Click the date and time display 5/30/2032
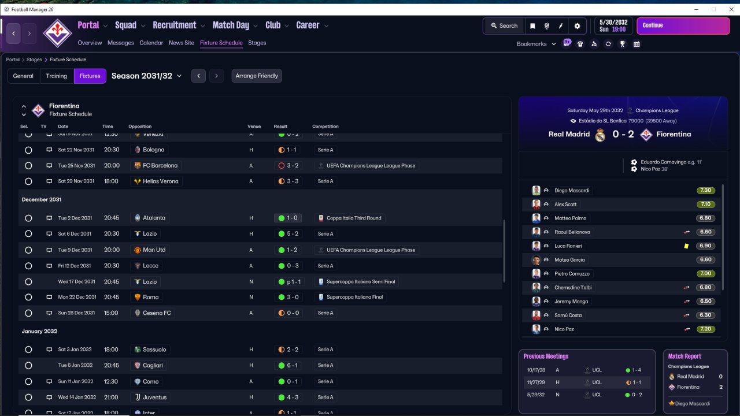Screen dimensions: 740x416 point(613,26)
